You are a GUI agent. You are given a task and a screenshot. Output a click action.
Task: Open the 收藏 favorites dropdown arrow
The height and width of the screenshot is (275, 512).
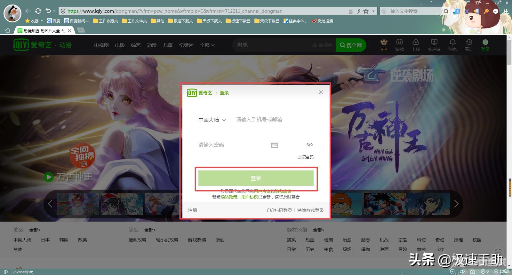[42, 21]
